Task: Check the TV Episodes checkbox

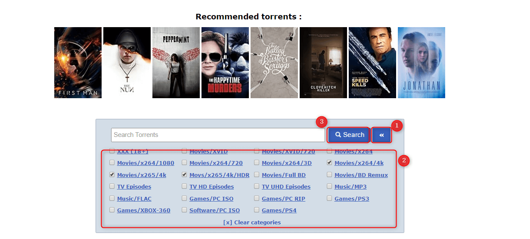Action: click(x=112, y=186)
